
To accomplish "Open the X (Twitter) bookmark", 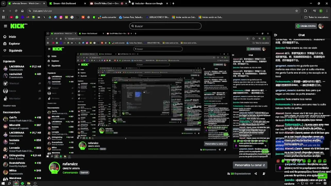I will 44,17.
